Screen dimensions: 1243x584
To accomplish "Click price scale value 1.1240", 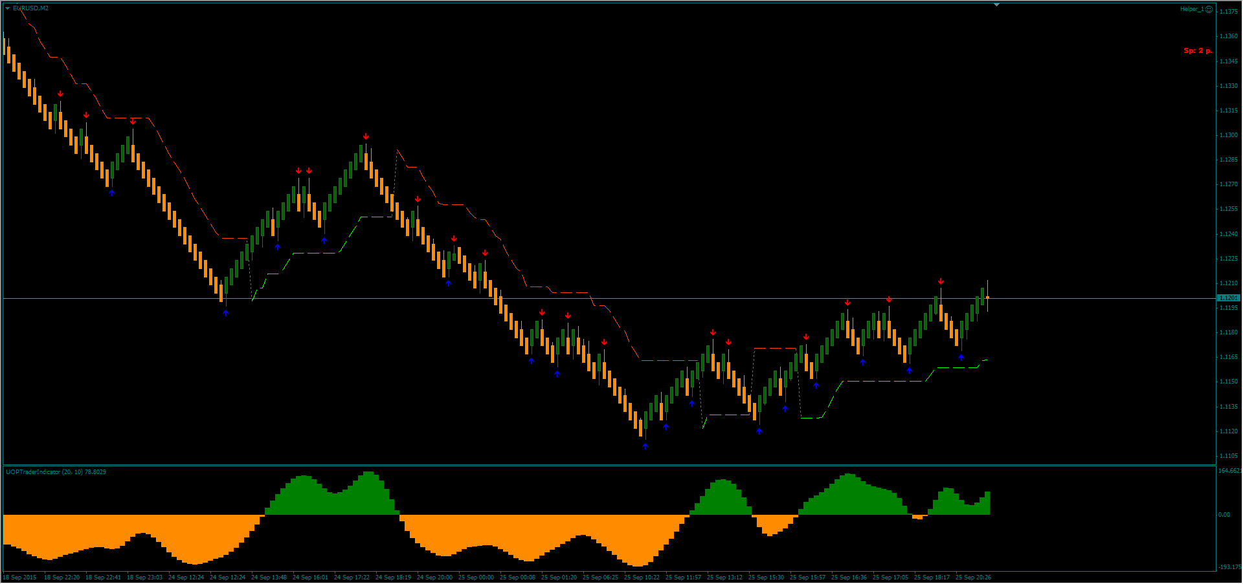I will 1229,234.
